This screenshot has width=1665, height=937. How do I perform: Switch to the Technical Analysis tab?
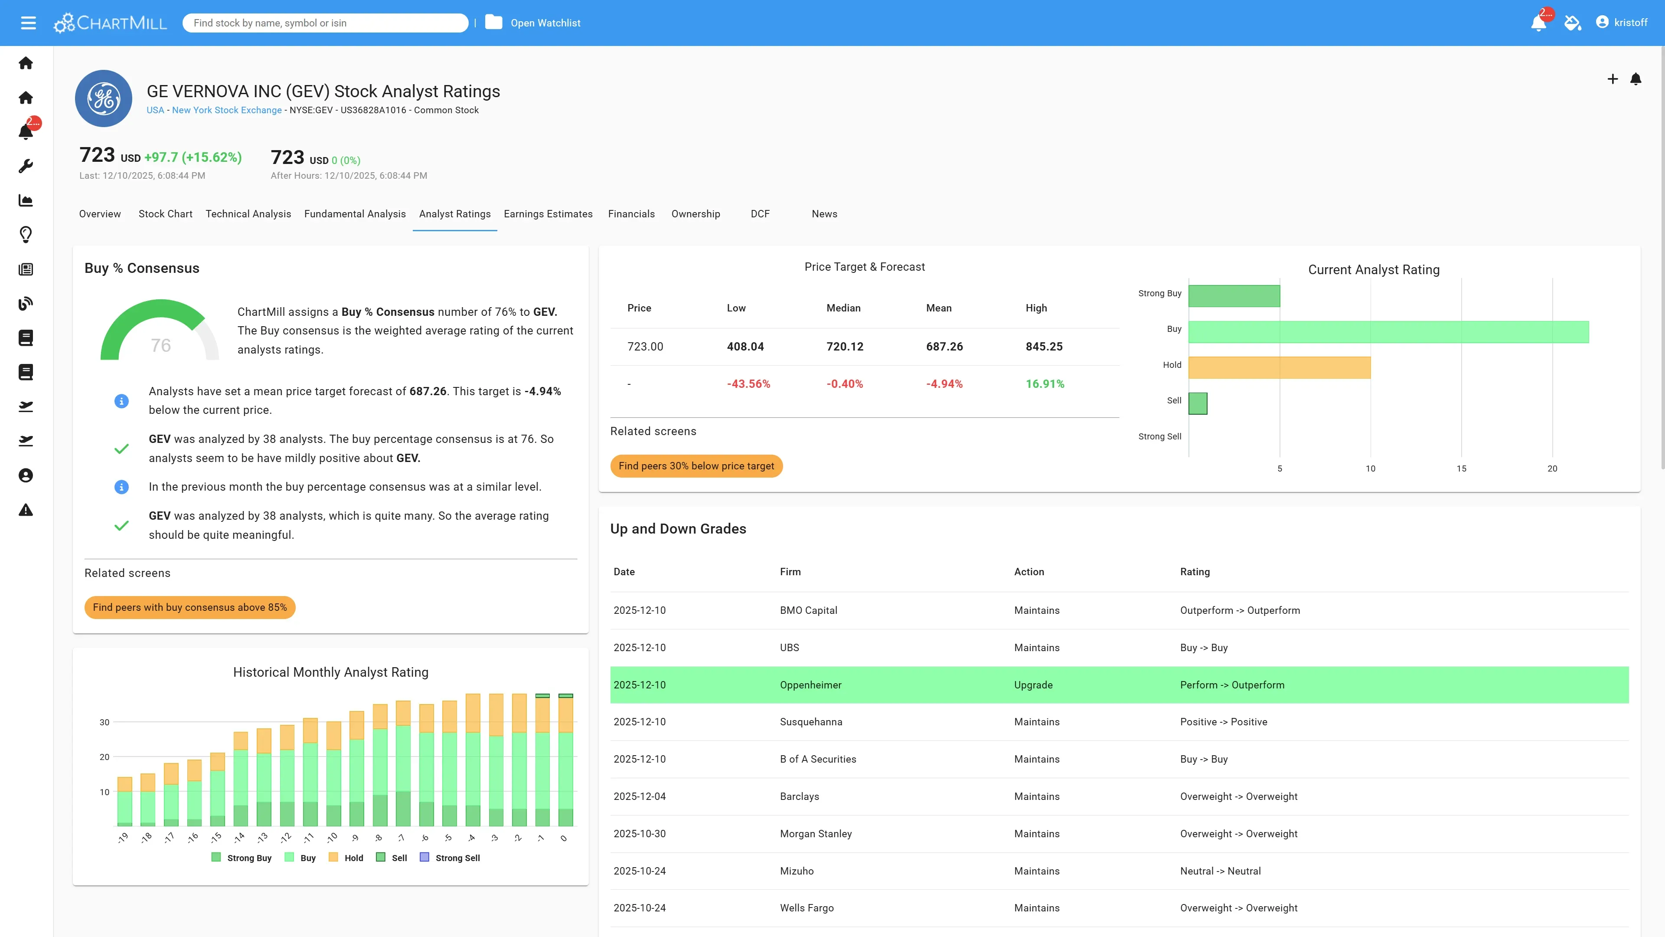pos(248,214)
